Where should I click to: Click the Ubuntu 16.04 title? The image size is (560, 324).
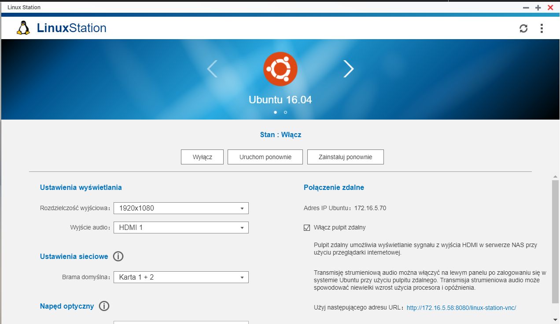click(x=280, y=100)
